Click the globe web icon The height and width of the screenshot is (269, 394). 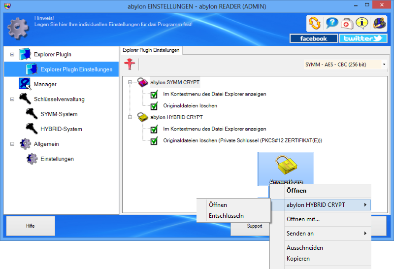379,23
